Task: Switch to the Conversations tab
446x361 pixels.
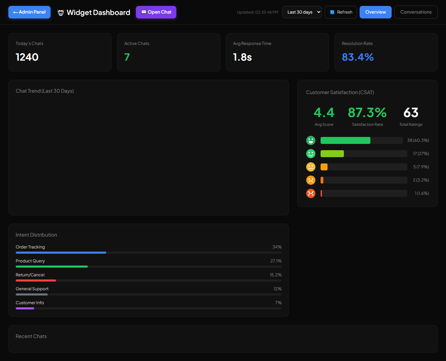Action: 416,12
